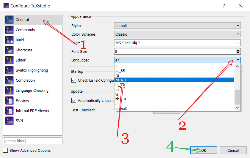Focus the option filter field

[33, 141]
